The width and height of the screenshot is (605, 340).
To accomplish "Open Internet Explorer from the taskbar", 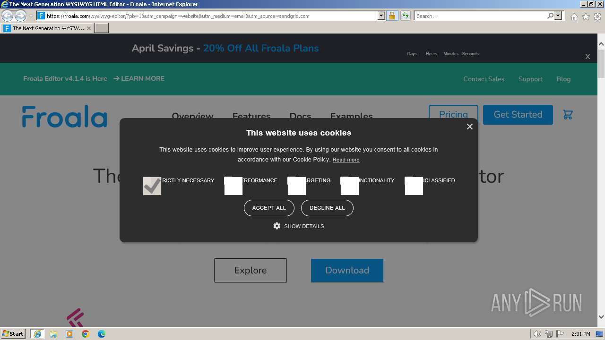I will tap(37, 334).
